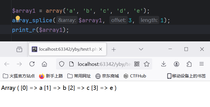Open the 火狐官方站点 bookmarks folder
The height and width of the screenshot is (107, 210).
pos(19,76)
